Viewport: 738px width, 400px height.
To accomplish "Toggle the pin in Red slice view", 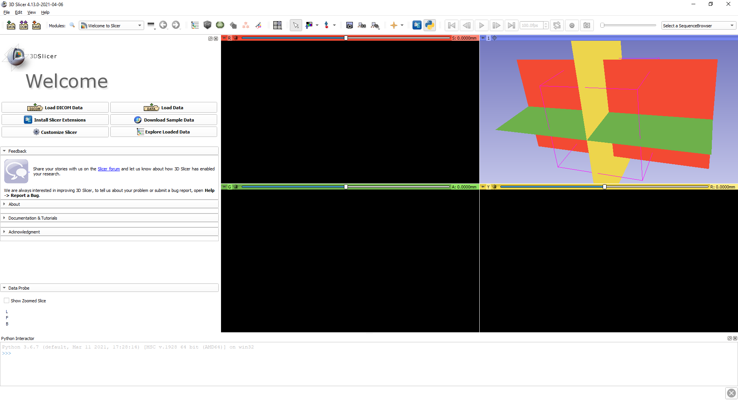I will pos(224,38).
